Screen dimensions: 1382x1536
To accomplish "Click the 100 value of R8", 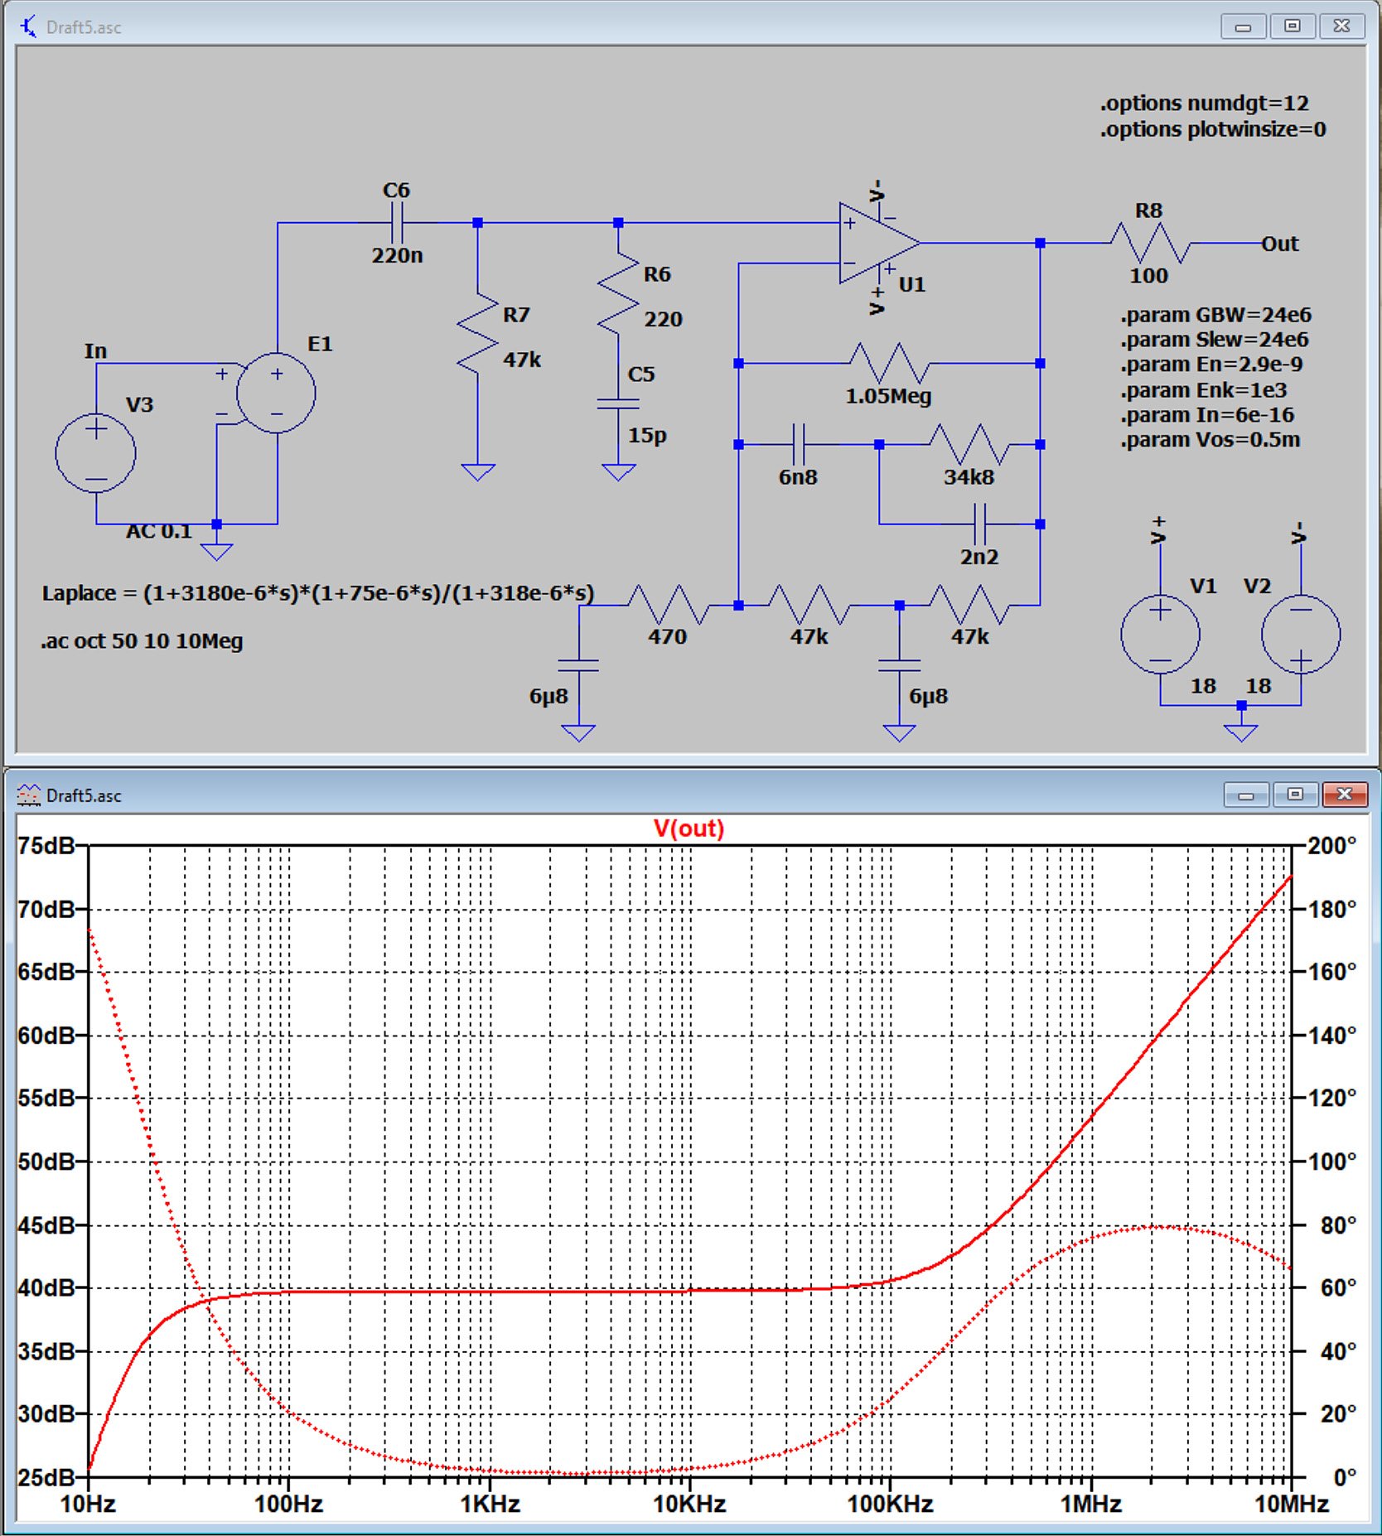I will (1149, 276).
